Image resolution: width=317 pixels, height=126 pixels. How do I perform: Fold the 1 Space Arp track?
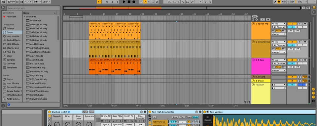253,24
